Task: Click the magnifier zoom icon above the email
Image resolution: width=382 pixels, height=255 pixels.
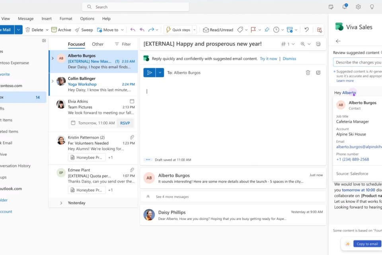Action: pyautogui.click(x=303, y=44)
